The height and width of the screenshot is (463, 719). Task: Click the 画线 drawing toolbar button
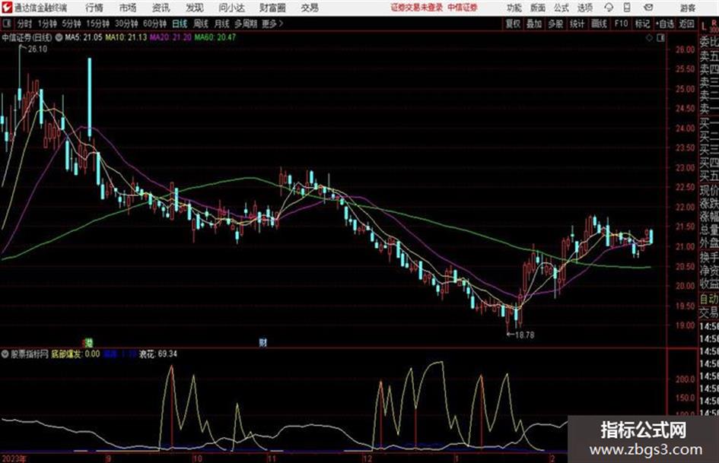[x=600, y=24]
